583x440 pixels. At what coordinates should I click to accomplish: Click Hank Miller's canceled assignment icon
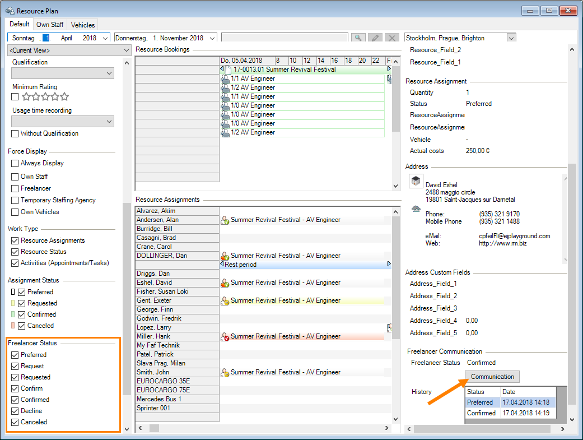[x=225, y=337]
